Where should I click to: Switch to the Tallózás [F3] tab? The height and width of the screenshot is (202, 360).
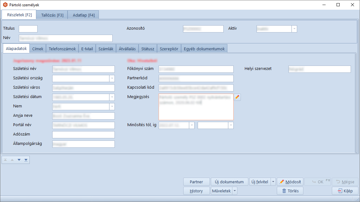(x=52, y=15)
